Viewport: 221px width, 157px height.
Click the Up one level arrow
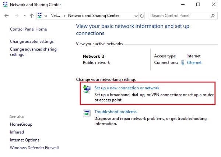coord(32,16)
